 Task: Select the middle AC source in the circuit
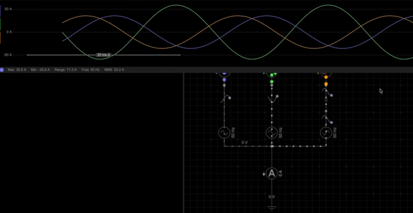pos(272,133)
